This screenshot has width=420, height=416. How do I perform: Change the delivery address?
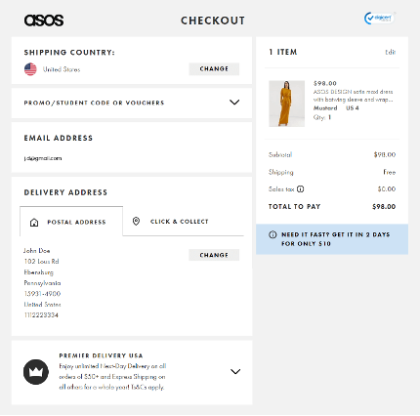[x=214, y=255]
